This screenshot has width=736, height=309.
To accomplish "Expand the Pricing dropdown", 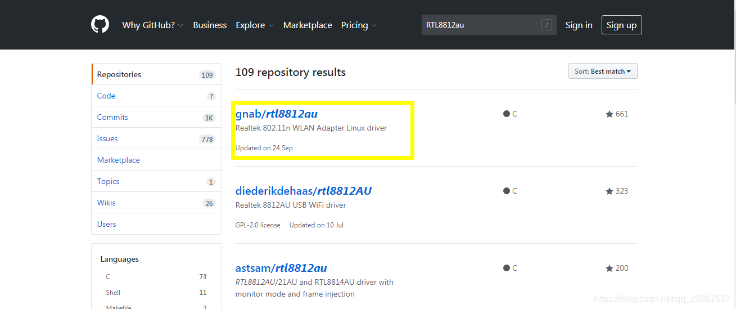I will coord(359,25).
